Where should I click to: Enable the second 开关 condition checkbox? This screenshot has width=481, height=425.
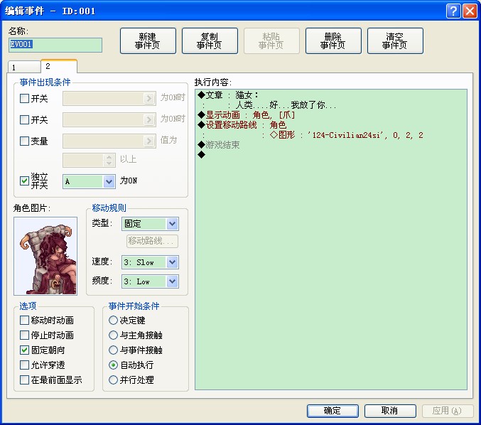tap(24, 119)
